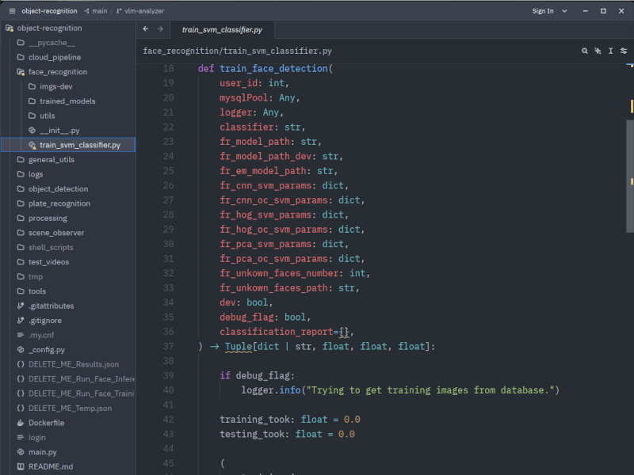The width and height of the screenshot is (634, 475).
Task: Open the .gitattributes file
Action: click(x=68, y=306)
